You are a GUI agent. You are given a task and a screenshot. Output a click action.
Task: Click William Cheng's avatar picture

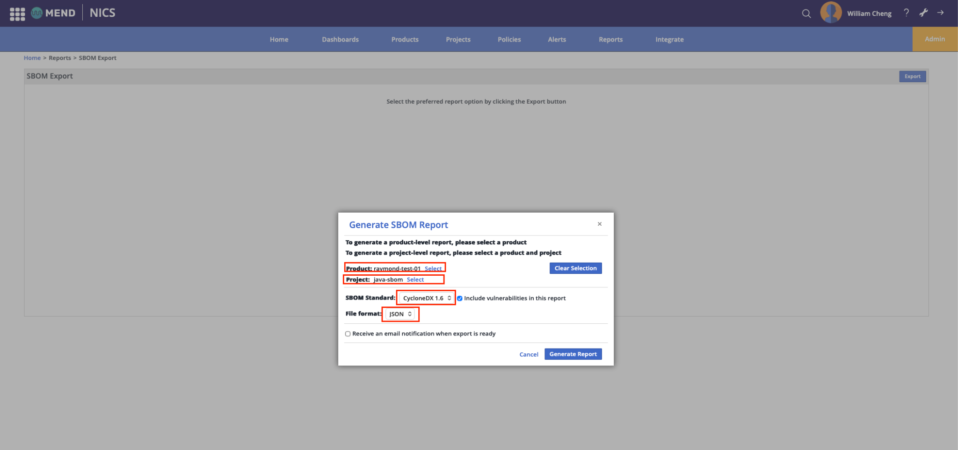tap(831, 12)
